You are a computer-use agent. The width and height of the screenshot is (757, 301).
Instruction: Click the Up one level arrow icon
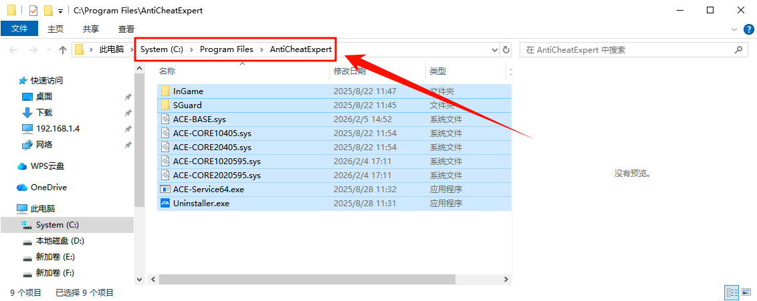click(63, 50)
